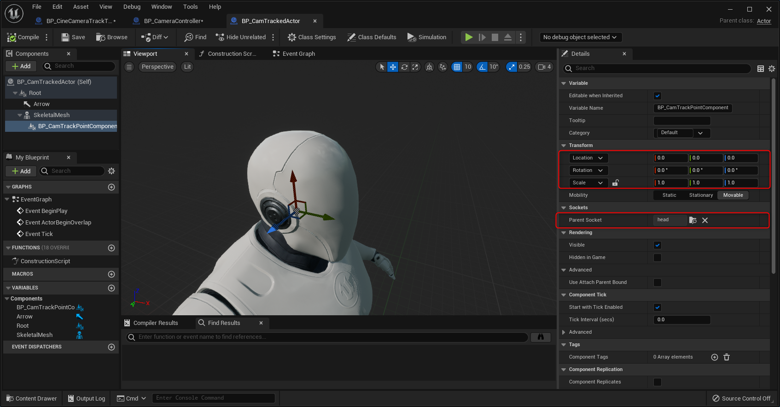The height and width of the screenshot is (407, 780).
Task: Open the Asset menu
Action: (x=81, y=7)
